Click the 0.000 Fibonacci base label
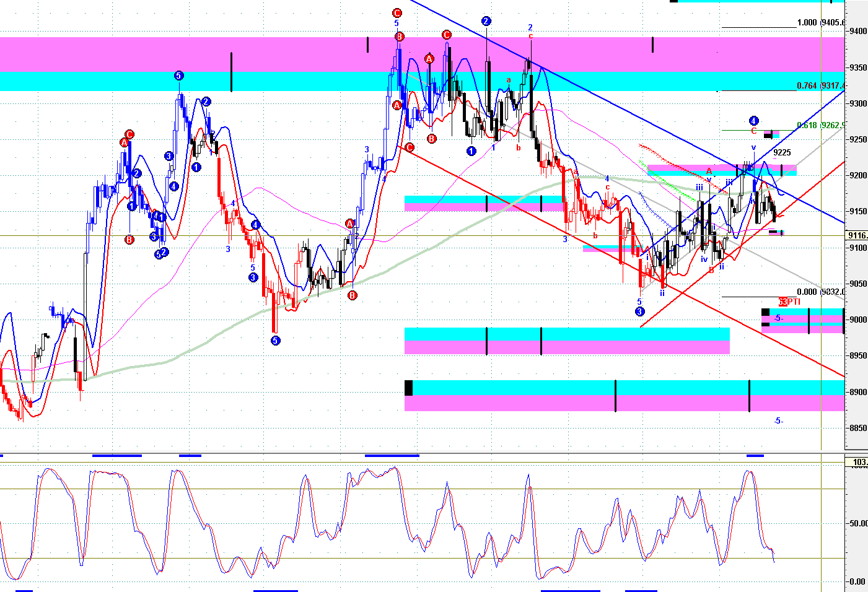868x592 pixels. point(807,292)
